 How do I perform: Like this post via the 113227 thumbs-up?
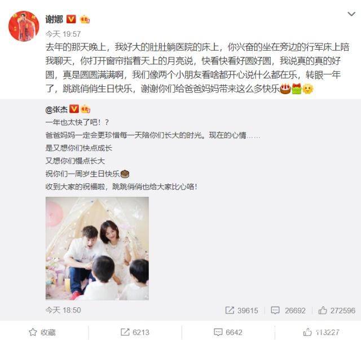coord(321,332)
